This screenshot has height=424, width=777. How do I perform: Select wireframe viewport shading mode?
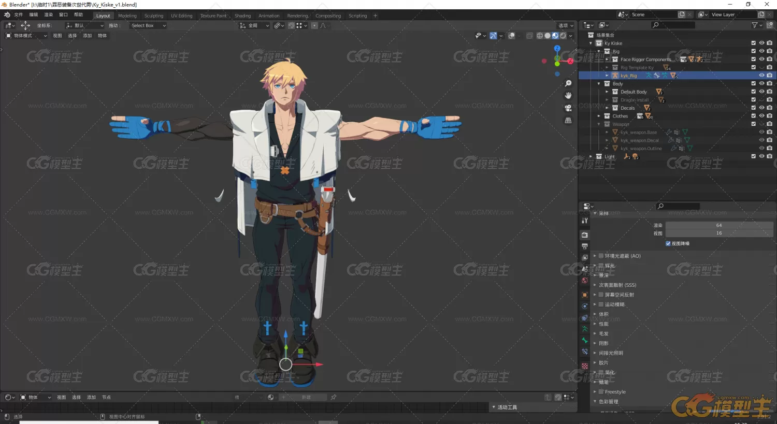tap(540, 36)
